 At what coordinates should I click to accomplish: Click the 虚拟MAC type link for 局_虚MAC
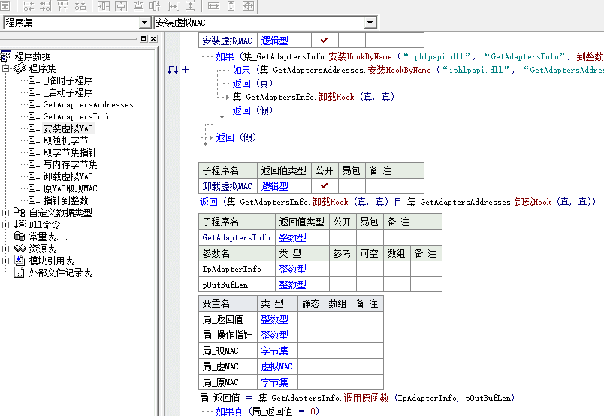click(276, 366)
